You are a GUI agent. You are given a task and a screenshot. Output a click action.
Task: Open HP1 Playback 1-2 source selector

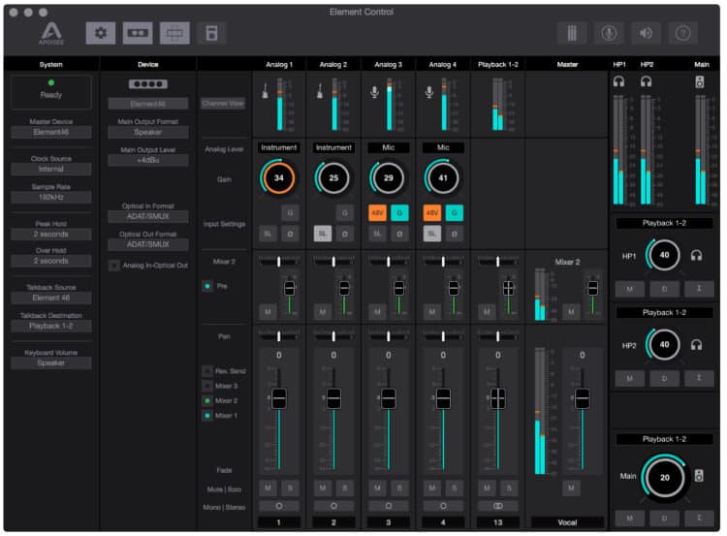click(x=664, y=223)
